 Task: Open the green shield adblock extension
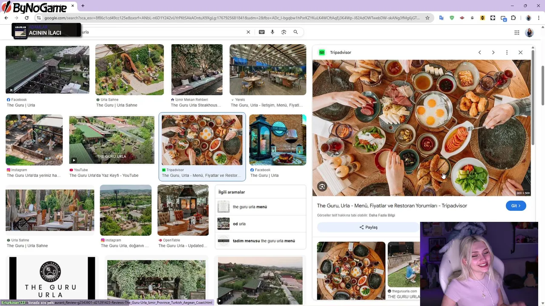[452, 18]
